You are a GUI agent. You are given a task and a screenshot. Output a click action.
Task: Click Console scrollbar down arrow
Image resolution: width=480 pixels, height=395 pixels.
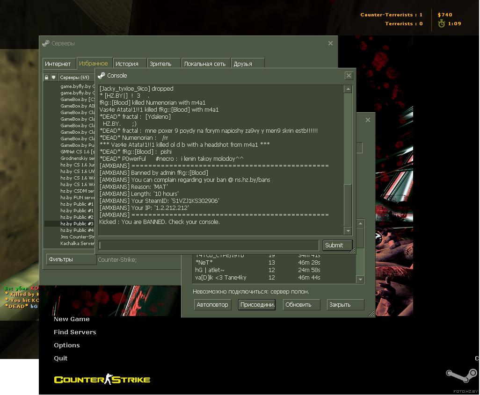348,231
